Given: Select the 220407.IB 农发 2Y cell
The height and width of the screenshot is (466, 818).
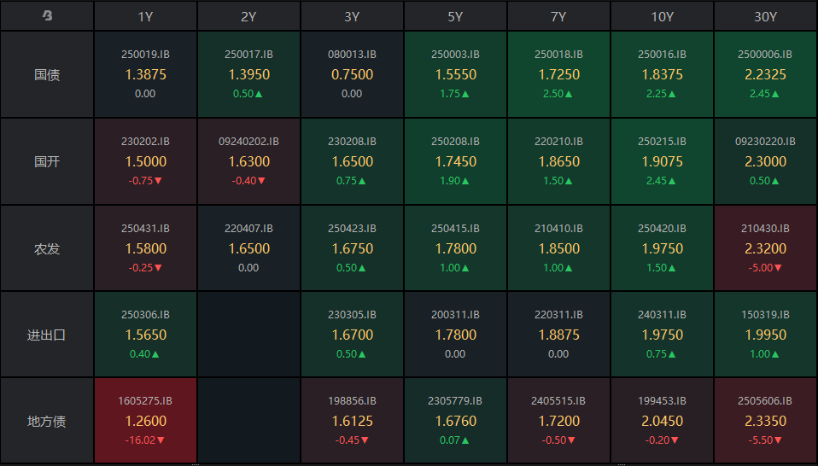Looking at the screenshot, I should coord(249,248).
